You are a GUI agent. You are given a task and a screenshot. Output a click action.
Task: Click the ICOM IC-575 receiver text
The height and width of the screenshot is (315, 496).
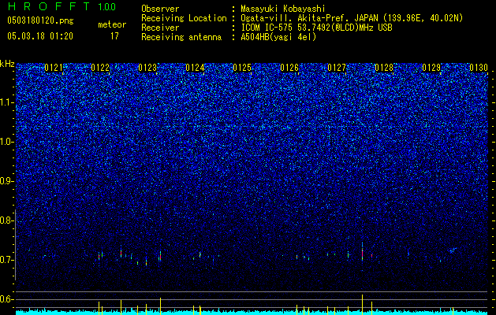[x=316, y=28]
